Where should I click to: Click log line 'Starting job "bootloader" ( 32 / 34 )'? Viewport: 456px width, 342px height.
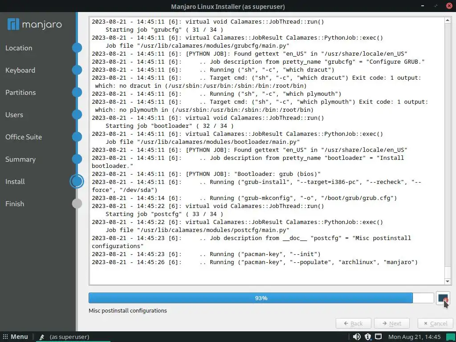tap(170, 126)
